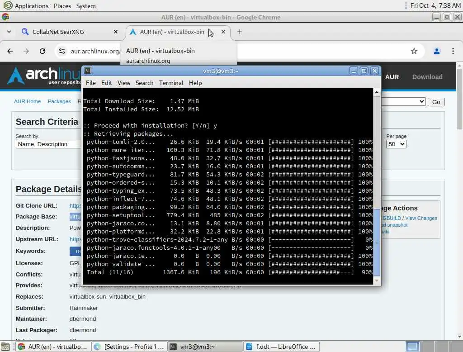Expand the Per page dropdown

[x=396, y=144]
